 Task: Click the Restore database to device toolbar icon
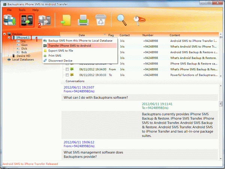pos(45,20)
